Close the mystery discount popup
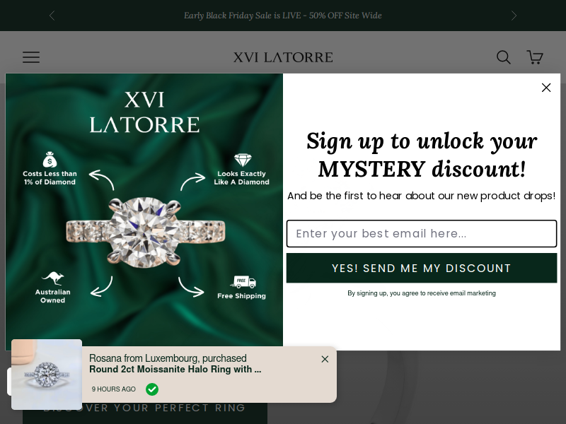This screenshot has height=424, width=566. (546, 88)
